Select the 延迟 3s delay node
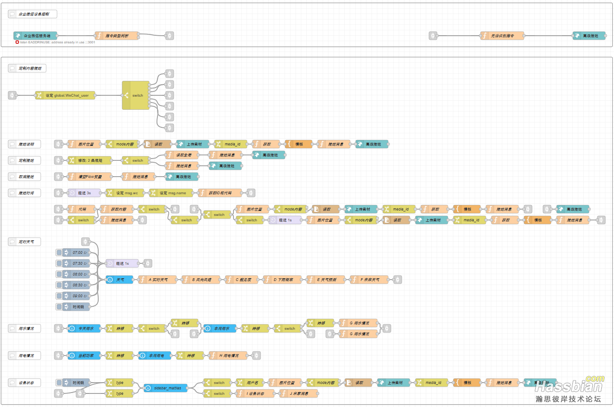Image resolution: width=614 pixels, height=407 pixels. click(84, 193)
